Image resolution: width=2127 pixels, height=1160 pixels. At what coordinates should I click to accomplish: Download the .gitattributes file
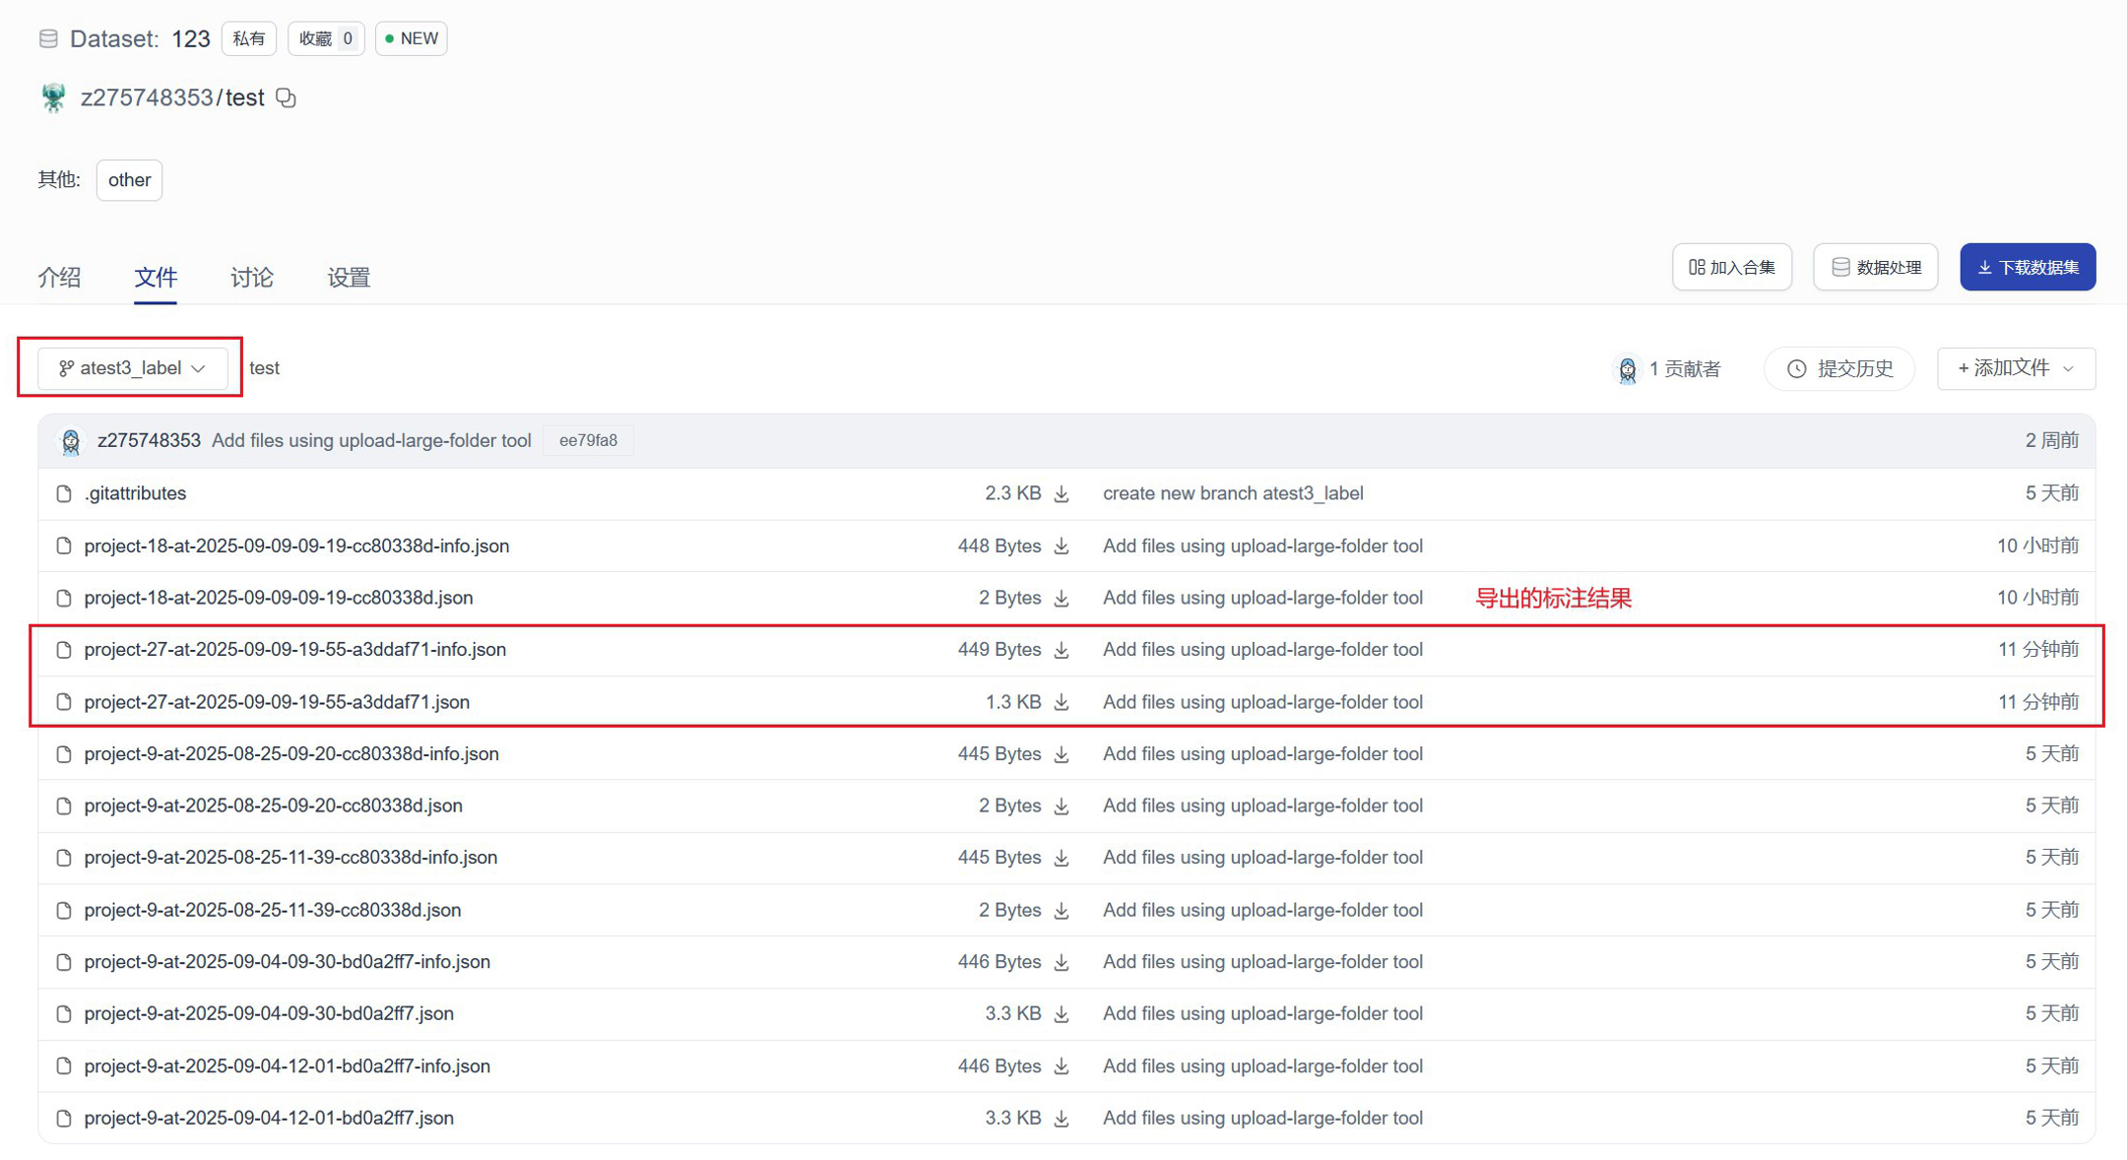(x=1062, y=493)
